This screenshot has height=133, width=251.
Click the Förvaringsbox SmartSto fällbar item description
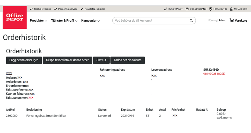[x=46, y=116]
